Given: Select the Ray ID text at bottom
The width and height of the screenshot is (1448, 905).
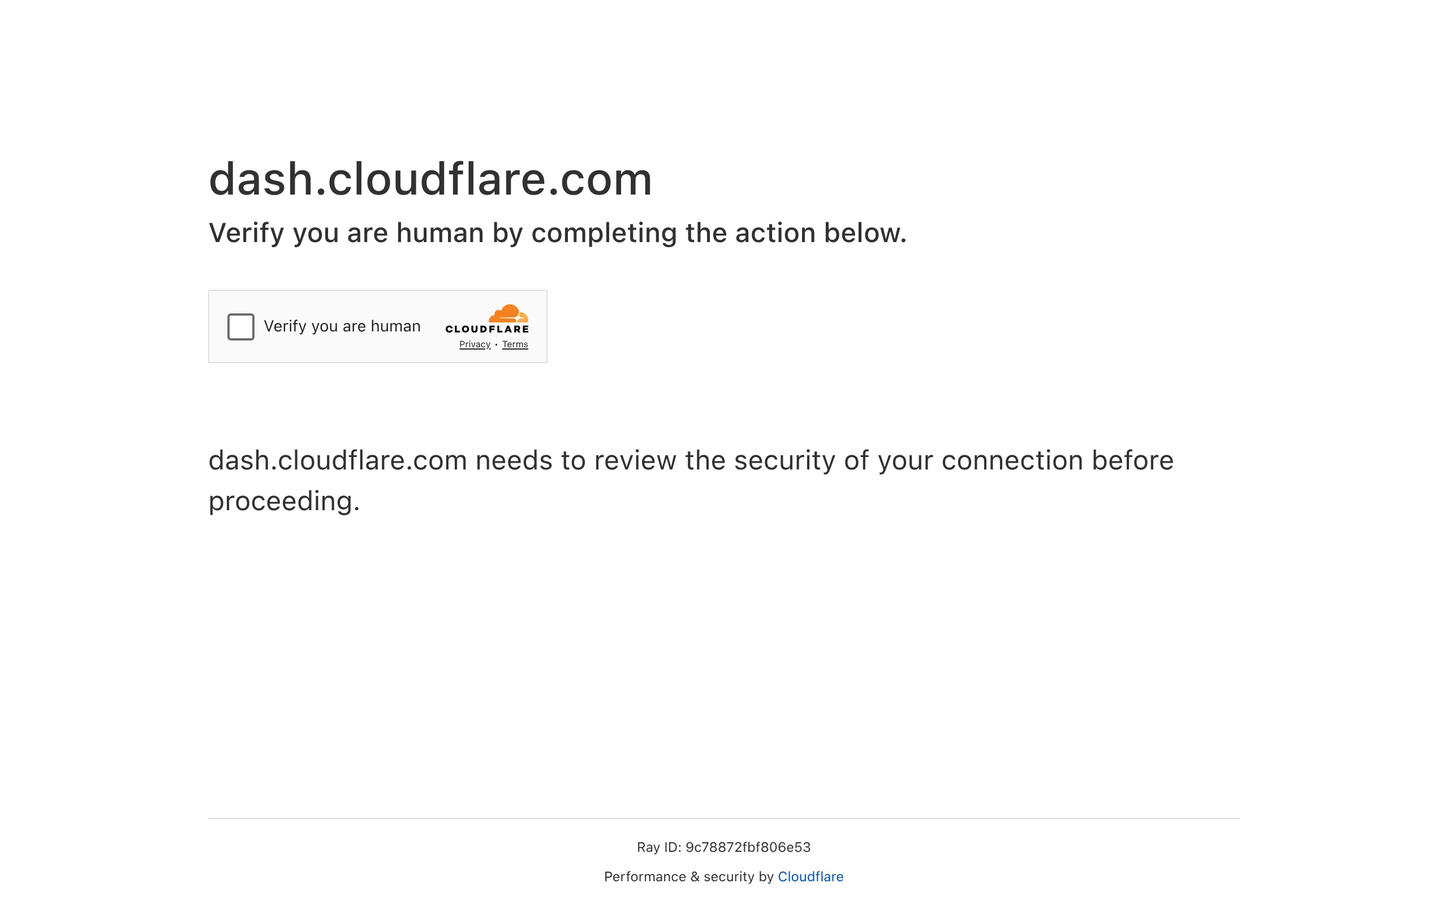Looking at the screenshot, I should 723,846.
